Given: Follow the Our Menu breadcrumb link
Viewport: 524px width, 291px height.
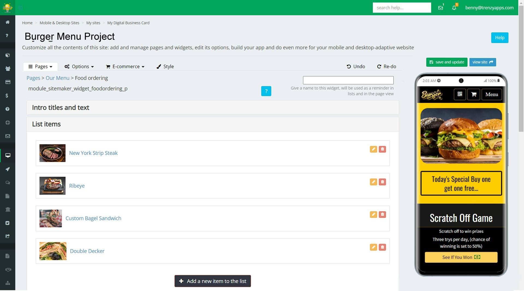Looking at the screenshot, I should pos(57,78).
